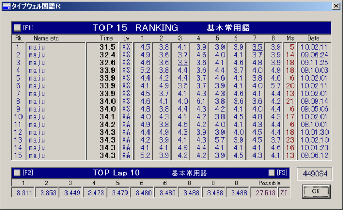Click top lap value 3.449
343x210 pixels.
click(72, 193)
